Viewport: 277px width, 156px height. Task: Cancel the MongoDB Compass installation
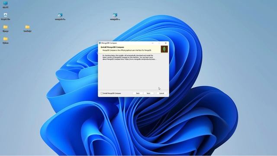pyautogui.click(x=161, y=93)
